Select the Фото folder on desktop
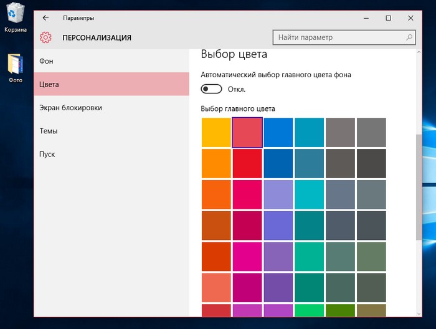 [16, 67]
